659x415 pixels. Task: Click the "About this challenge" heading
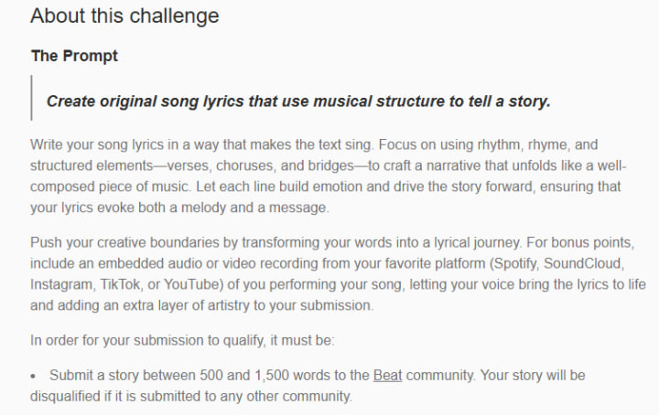click(x=124, y=16)
